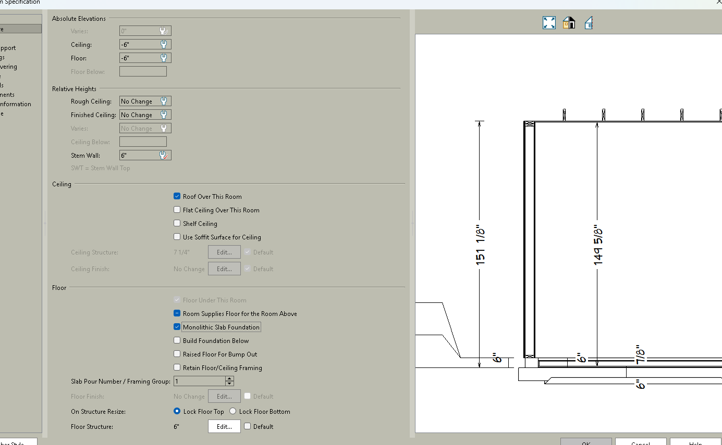Increase Slab Pour Number with up arrow
Image resolution: width=722 pixels, height=445 pixels.
[229, 379]
